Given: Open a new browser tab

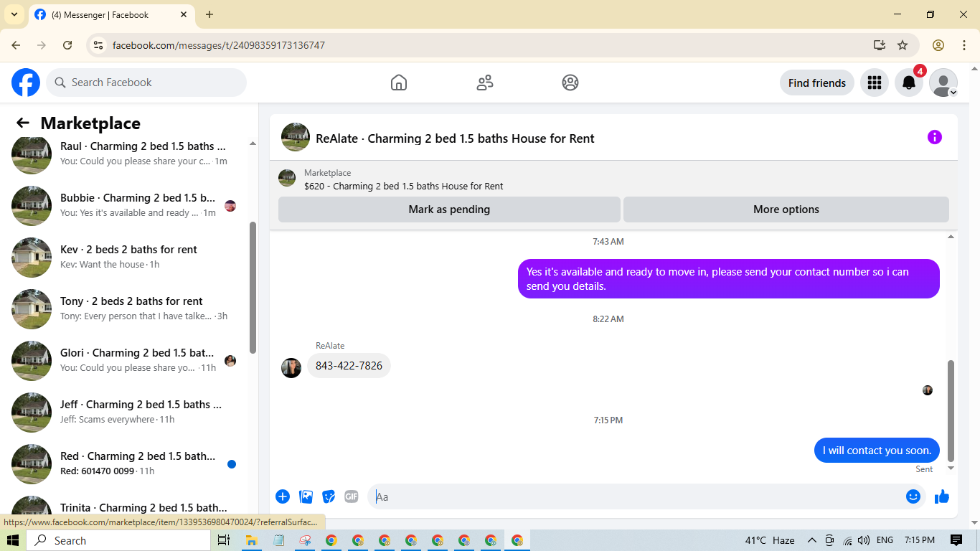Looking at the screenshot, I should 209,14.
